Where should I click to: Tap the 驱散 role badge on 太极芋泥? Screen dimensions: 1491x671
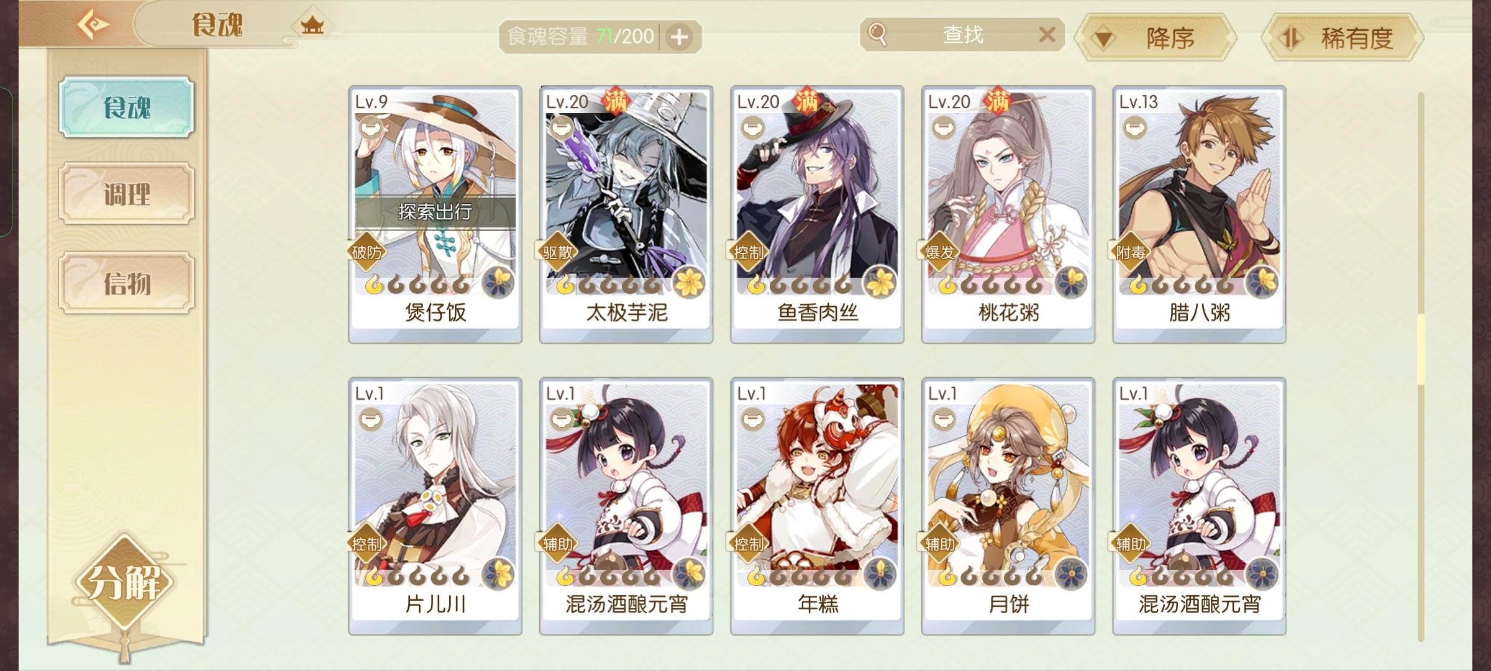[557, 252]
